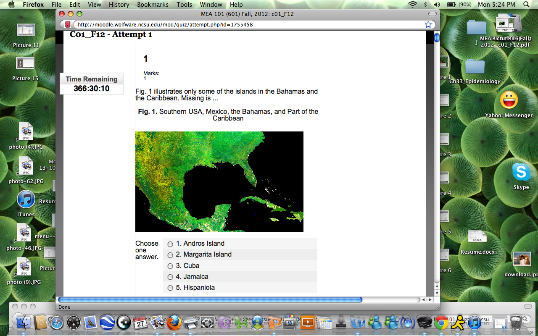Select answer 3. Cuba
The height and width of the screenshot is (336, 538).
coord(170,266)
